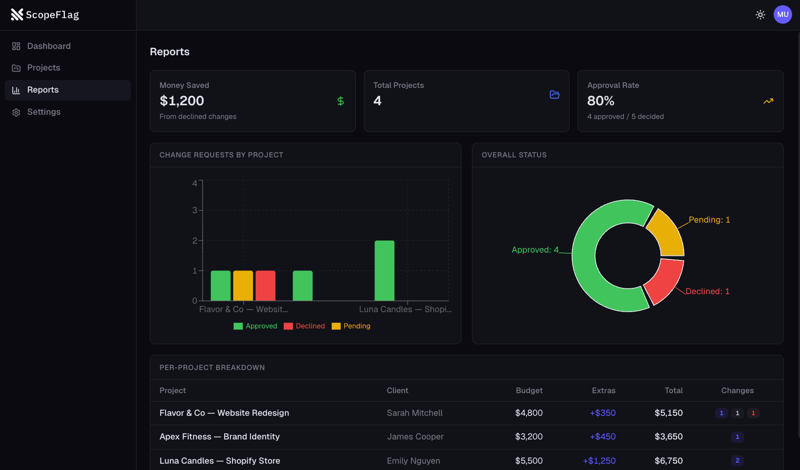The width and height of the screenshot is (800, 470).
Task: Toggle the Pending series in the legend
Action: (x=336, y=326)
